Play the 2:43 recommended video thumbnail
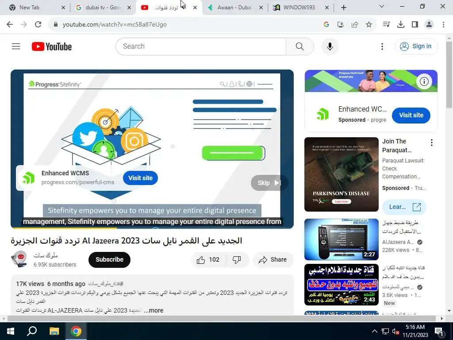 point(341,285)
